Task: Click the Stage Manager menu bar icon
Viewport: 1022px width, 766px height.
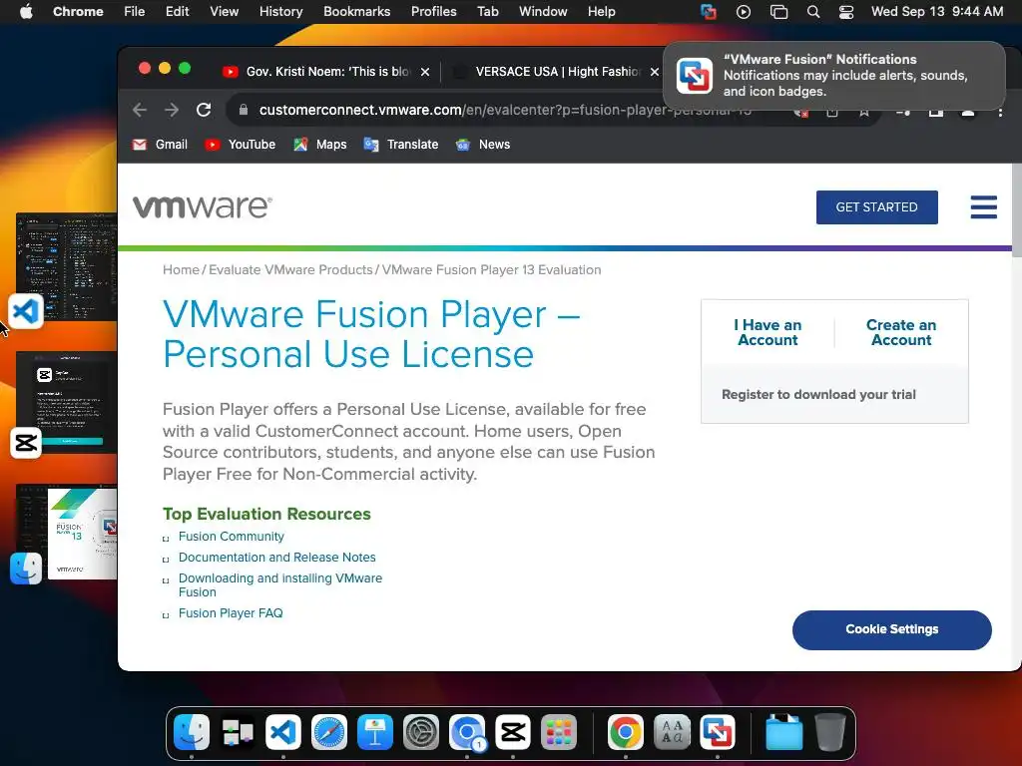Action: 778,12
